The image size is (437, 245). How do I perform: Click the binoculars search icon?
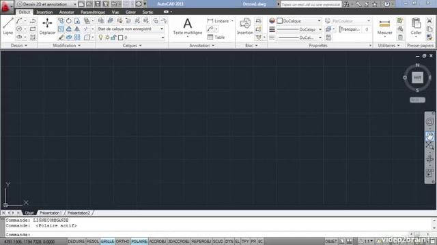(x=346, y=4)
